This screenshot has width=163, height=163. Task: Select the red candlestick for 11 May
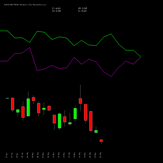click(x=54, y=119)
